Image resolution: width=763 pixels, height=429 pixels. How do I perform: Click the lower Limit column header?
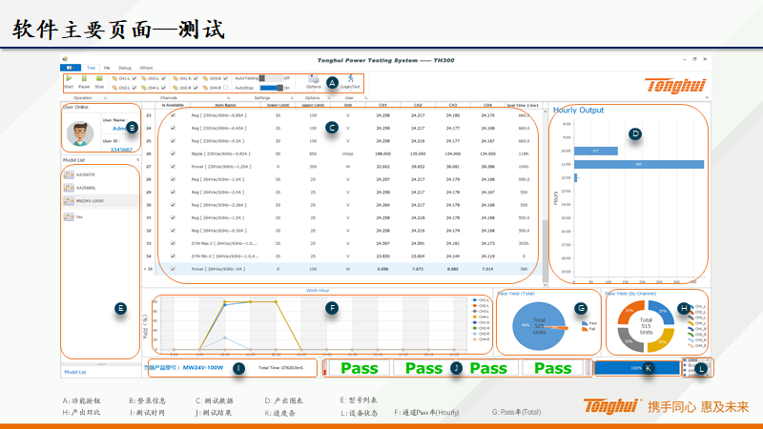pyautogui.click(x=278, y=105)
